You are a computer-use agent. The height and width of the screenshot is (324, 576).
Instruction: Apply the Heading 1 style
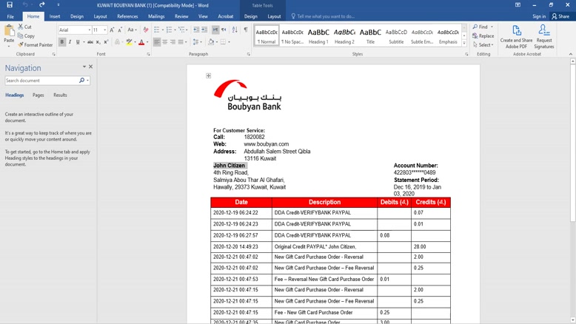(x=318, y=36)
